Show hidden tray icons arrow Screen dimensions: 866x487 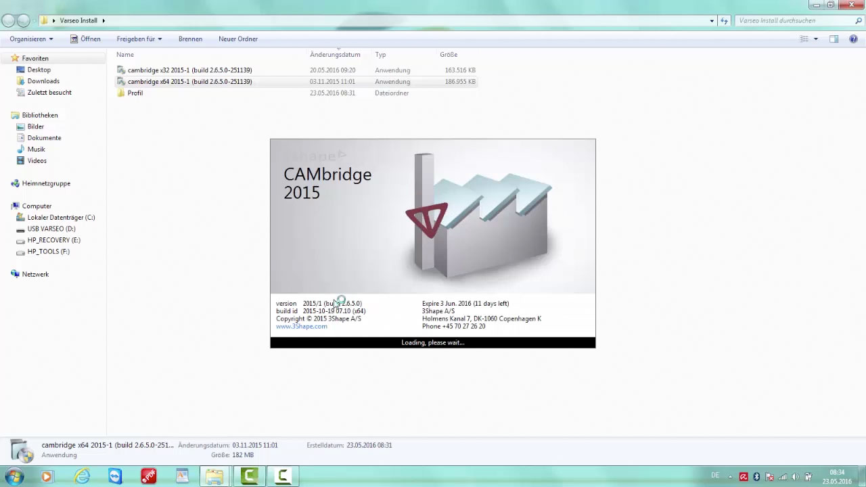pyautogui.click(x=731, y=477)
